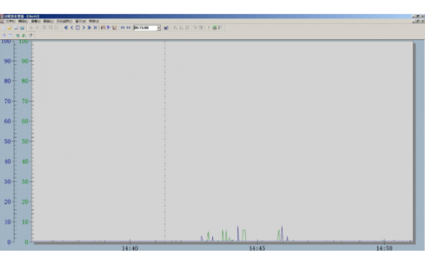
Task: Click the pause/center view icon between arrows
Action: tap(78, 28)
